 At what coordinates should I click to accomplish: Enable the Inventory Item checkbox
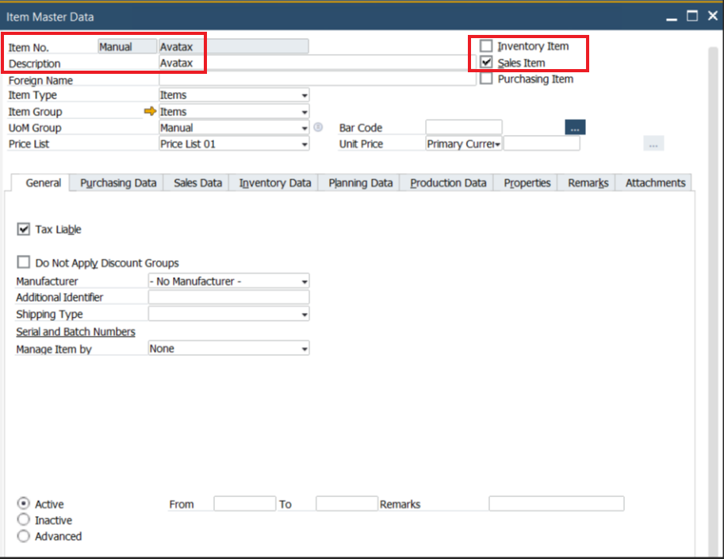pos(486,46)
